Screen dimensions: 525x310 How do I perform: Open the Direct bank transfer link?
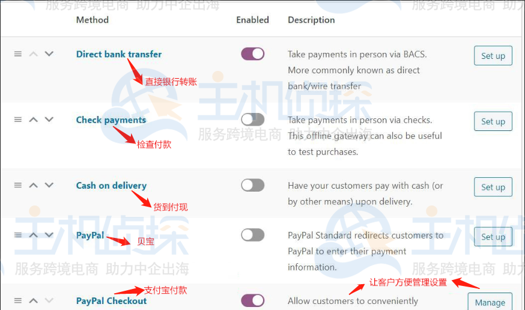[x=119, y=54]
